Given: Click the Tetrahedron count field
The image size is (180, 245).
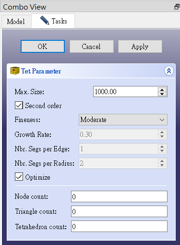Looking at the screenshot, I should coord(119,226).
